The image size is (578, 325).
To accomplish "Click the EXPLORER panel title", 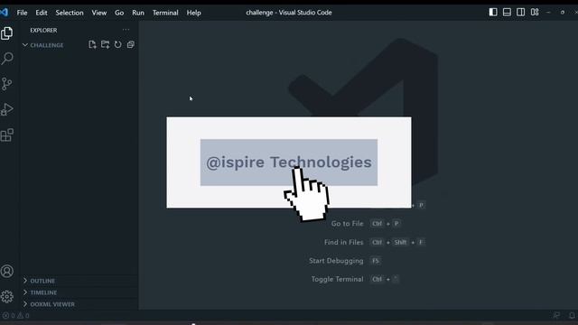I will click(x=43, y=30).
